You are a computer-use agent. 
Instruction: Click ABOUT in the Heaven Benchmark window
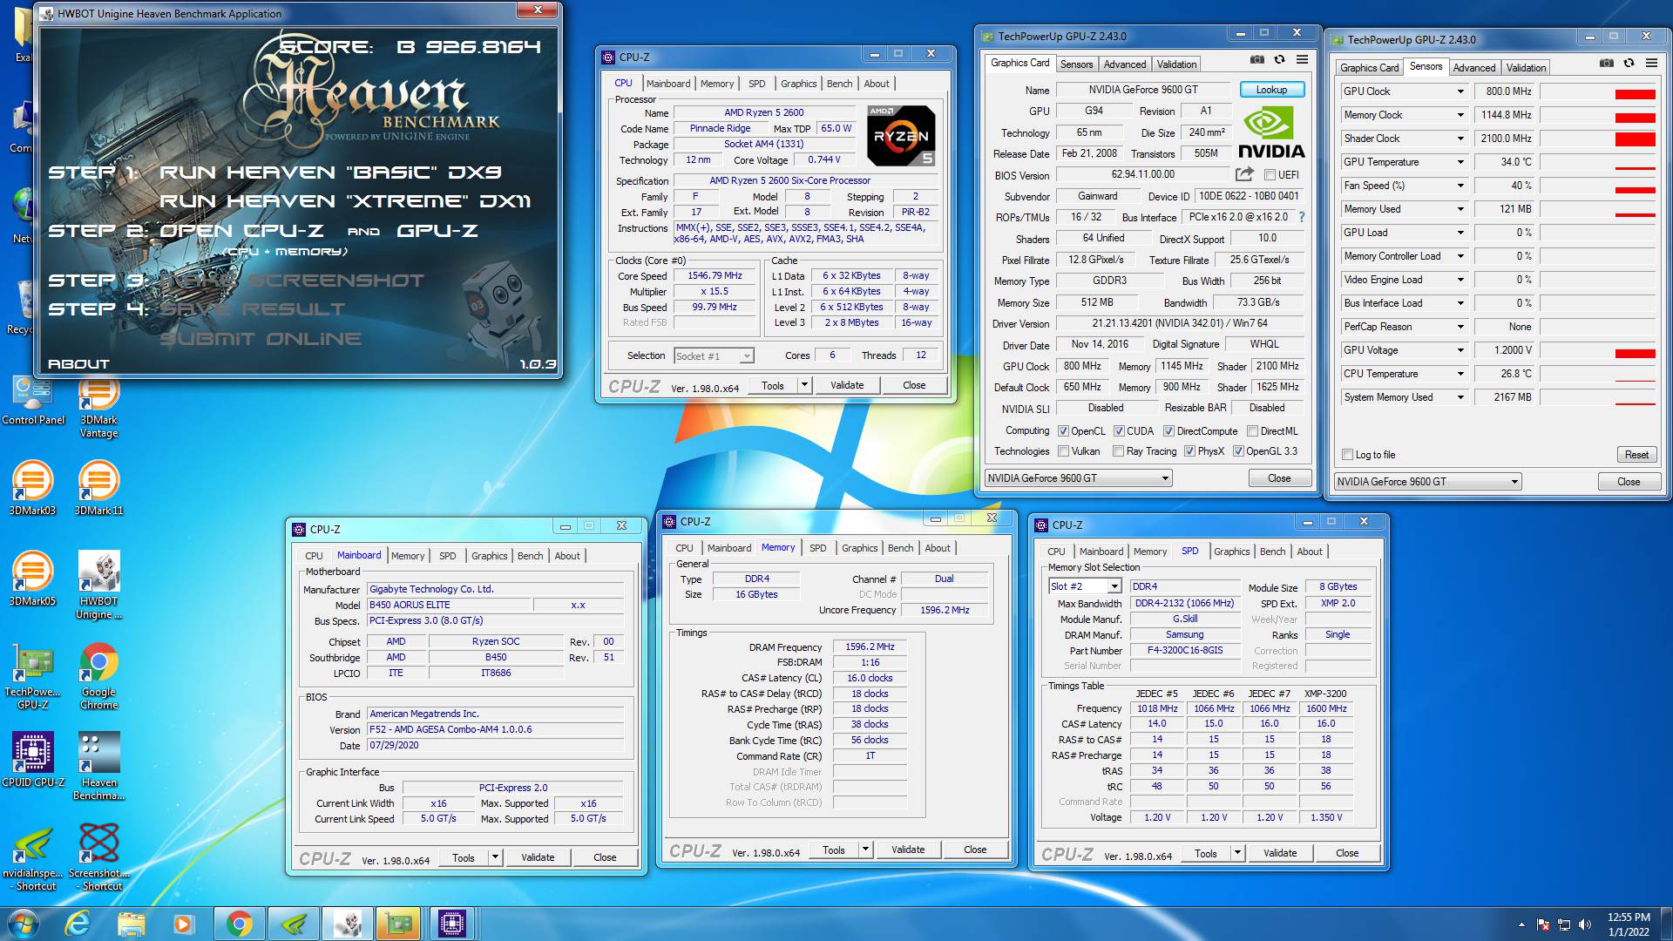coord(78,364)
